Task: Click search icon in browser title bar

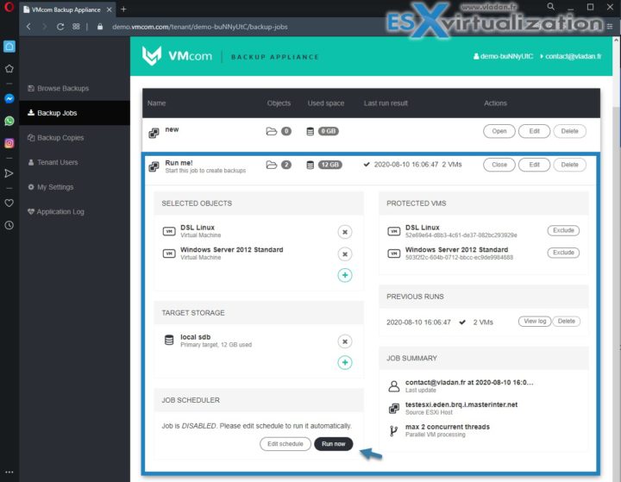Action: [x=550, y=7]
